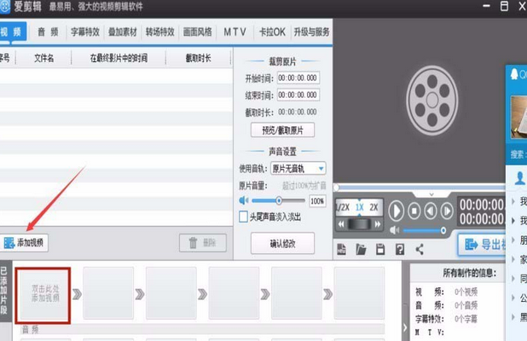Click the stop playback button
The image size is (527, 341).
(414, 211)
